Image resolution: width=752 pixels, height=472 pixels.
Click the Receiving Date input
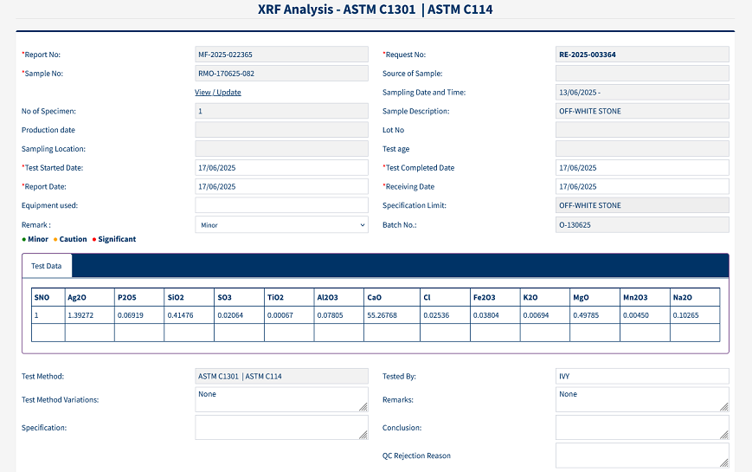tap(642, 186)
